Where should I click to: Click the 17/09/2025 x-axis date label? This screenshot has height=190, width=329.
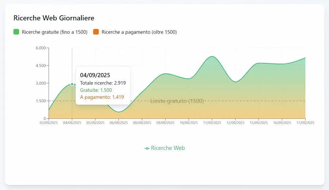tap(305, 123)
